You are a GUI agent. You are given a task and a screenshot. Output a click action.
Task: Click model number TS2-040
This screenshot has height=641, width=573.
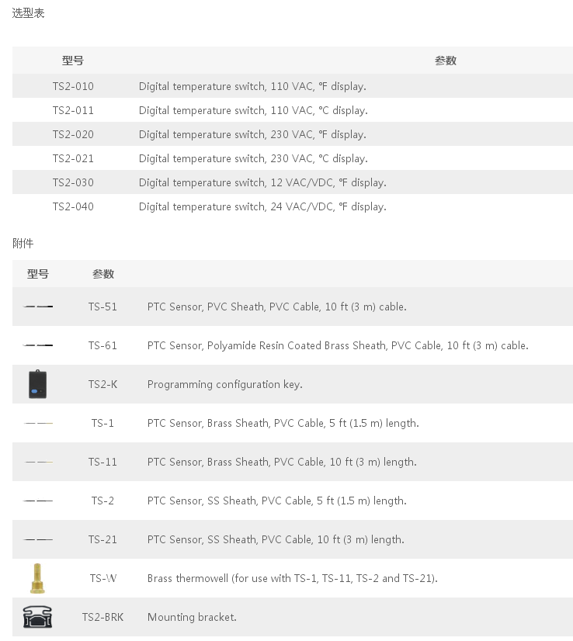click(73, 206)
